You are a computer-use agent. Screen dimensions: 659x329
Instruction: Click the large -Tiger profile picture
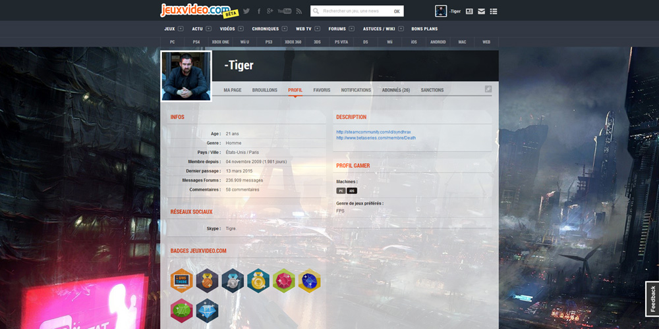click(x=186, y=76)
